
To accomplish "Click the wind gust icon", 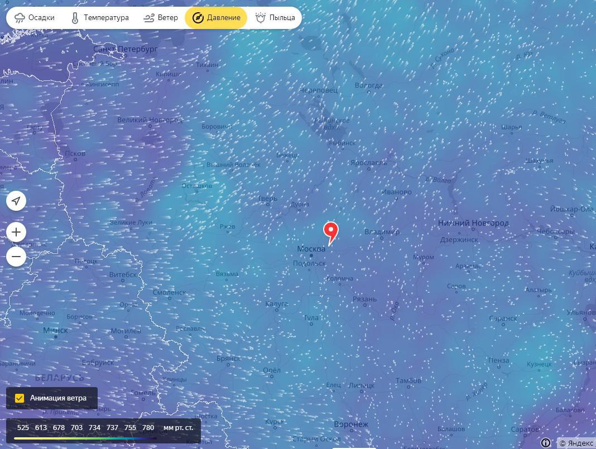I will pos(148,18).
